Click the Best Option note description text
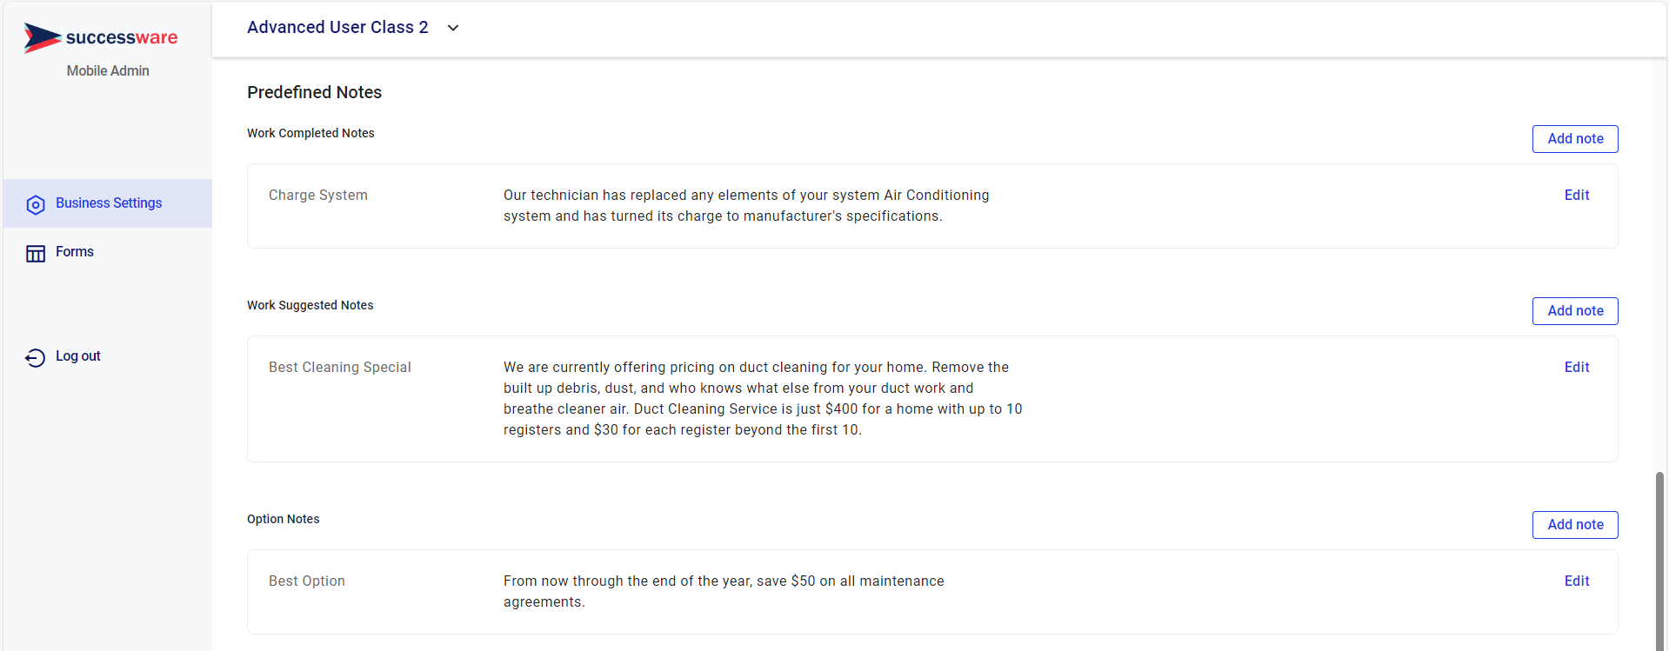This screenshot has height=651, width=1669. [x=724, y=592]
